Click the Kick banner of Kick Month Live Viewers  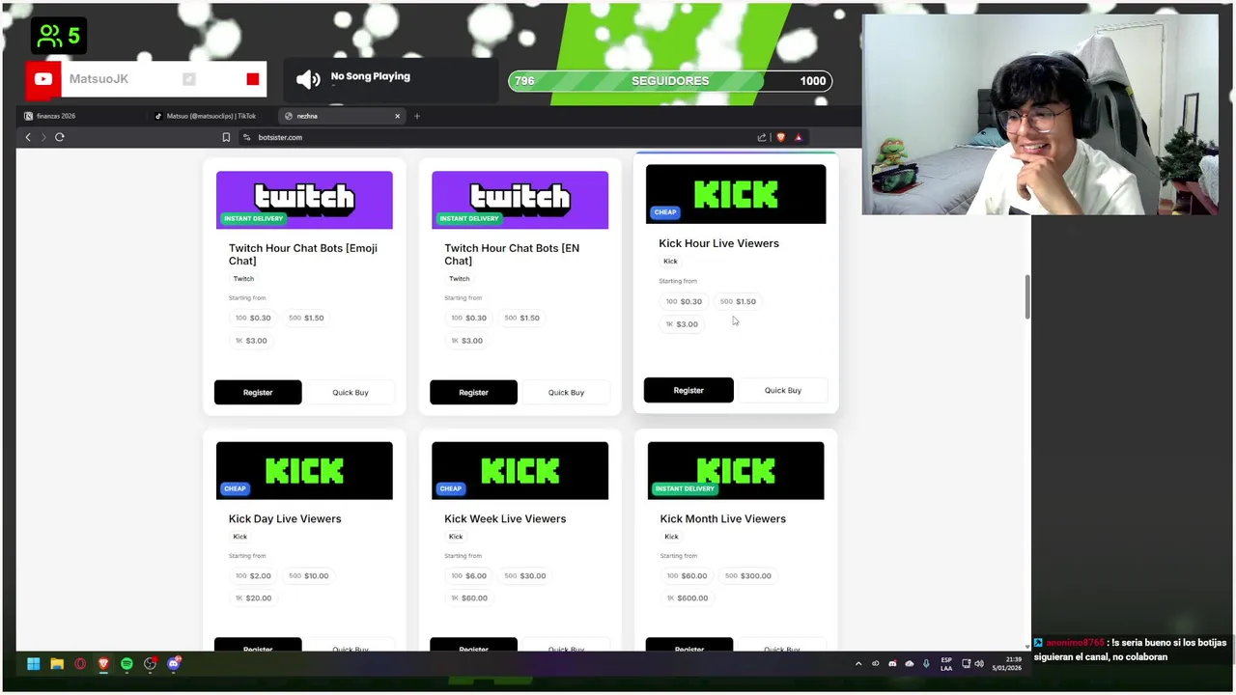736,470
